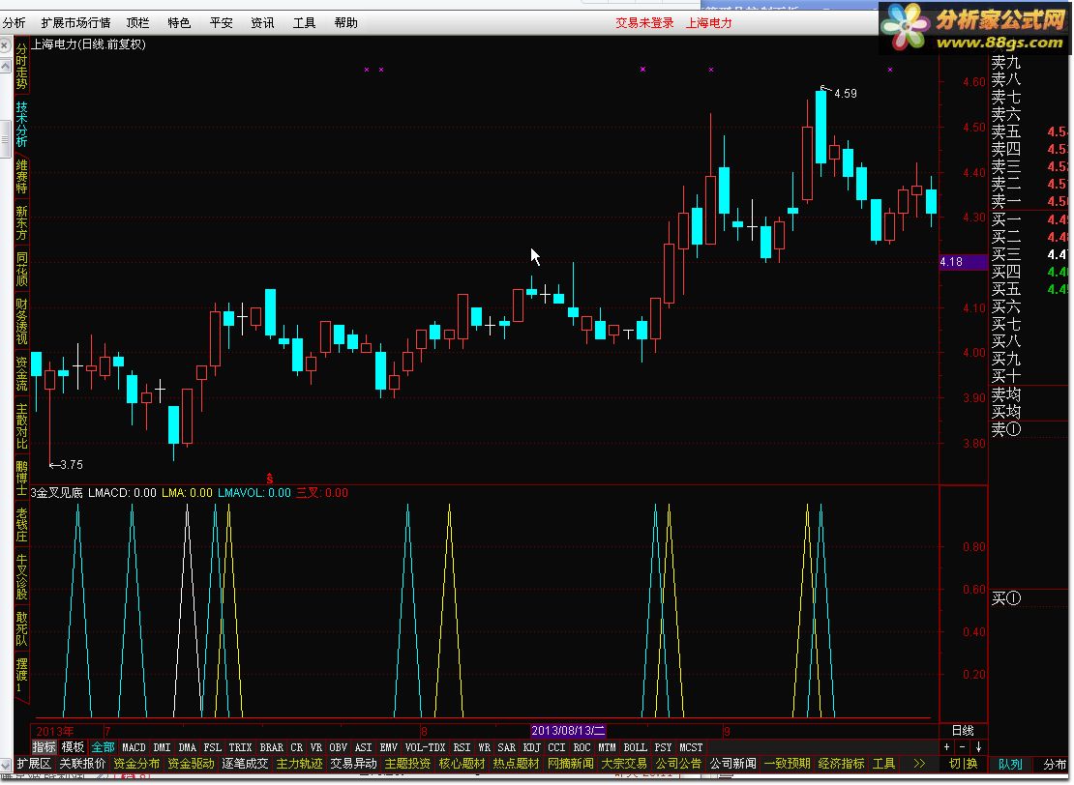Image resolution: width=1074 pixels, height=785 pixels.
Task: Apply OBV indicator
Action: (x=338, y=747)
